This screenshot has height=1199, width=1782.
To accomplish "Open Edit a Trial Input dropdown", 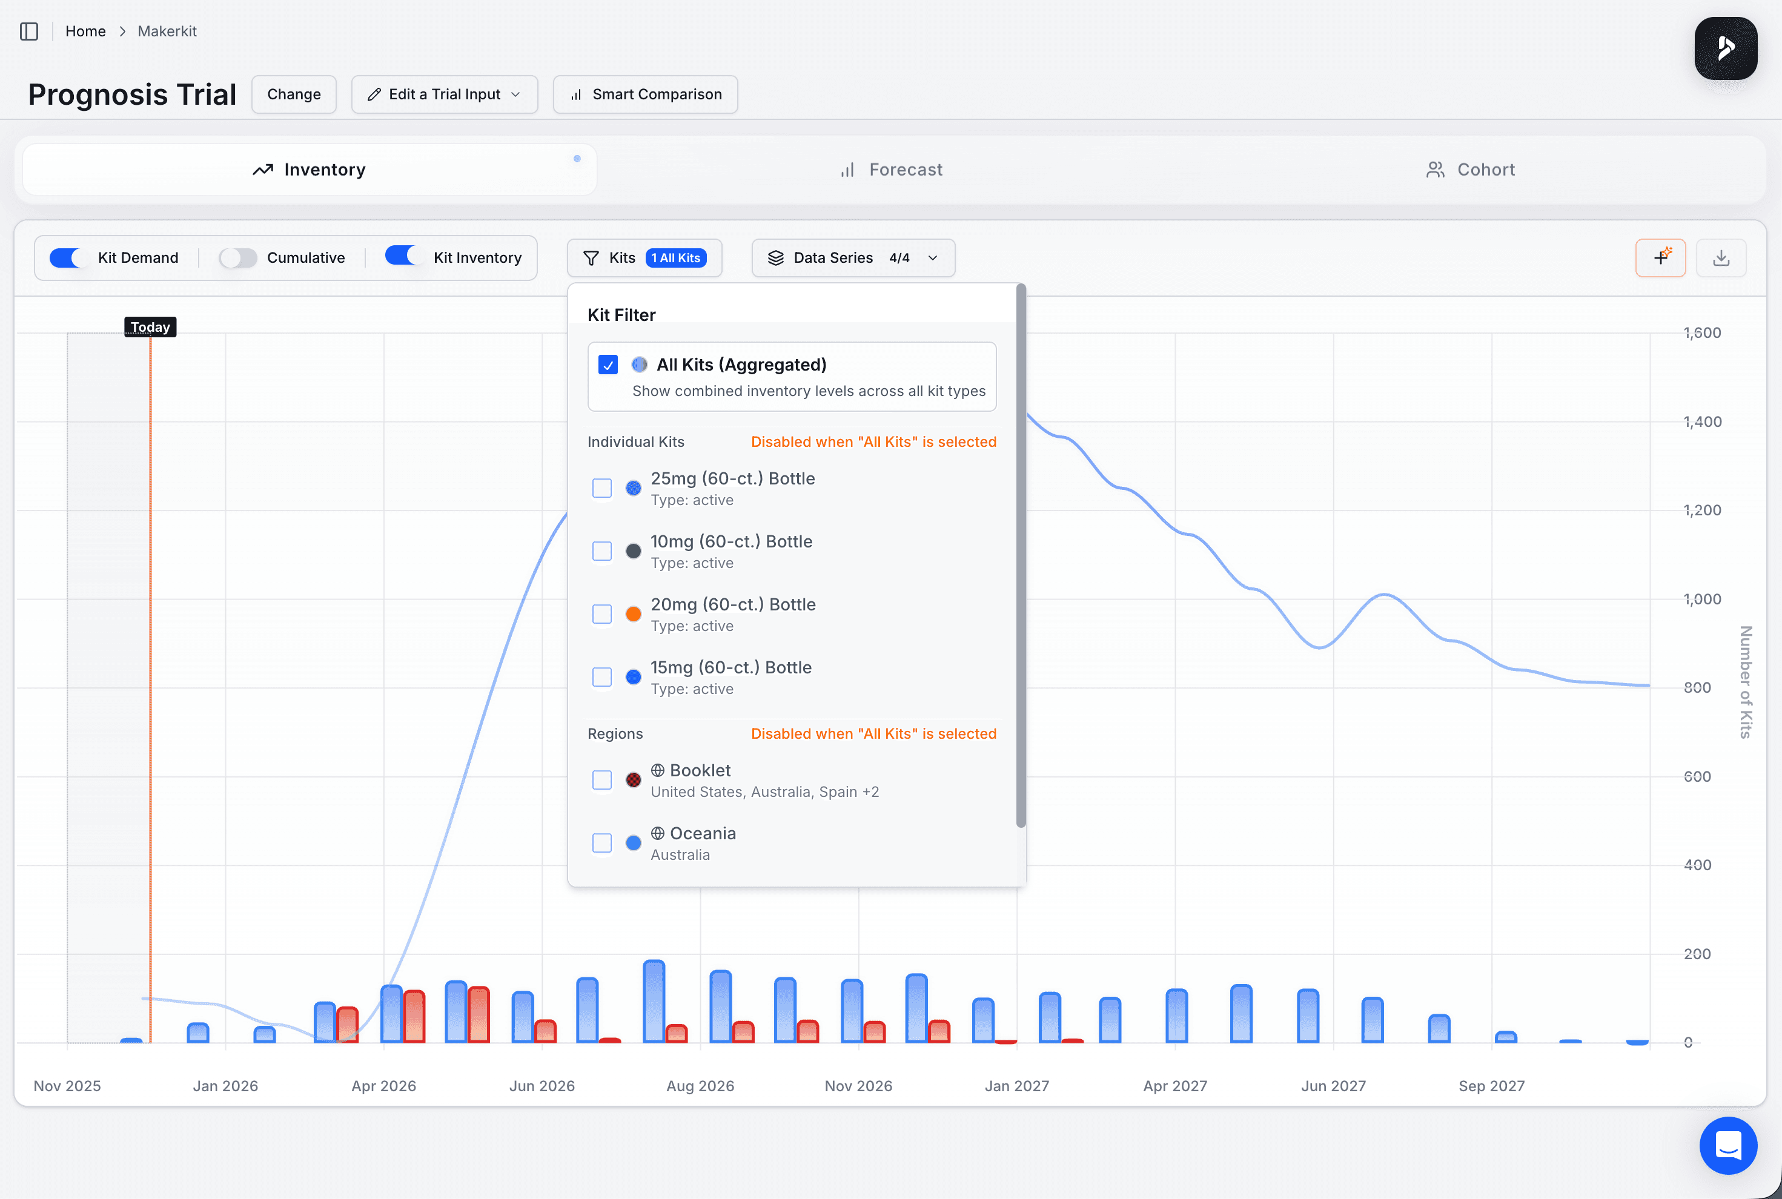I will point(445,94).
